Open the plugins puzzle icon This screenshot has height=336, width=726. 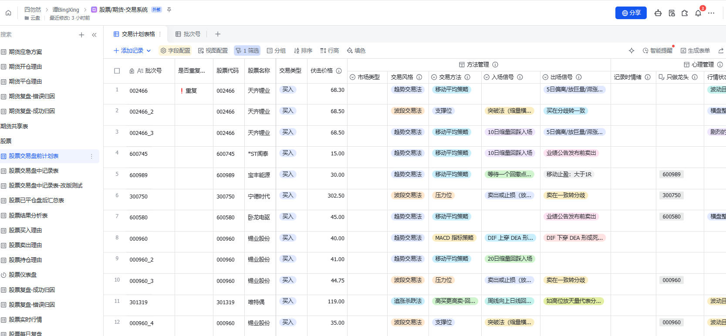[x=685, y=13]
